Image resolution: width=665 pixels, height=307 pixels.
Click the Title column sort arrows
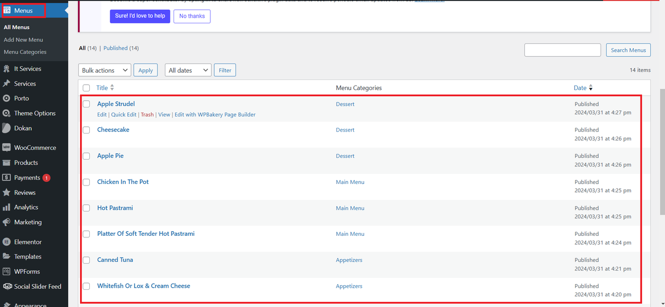[112, 88]
